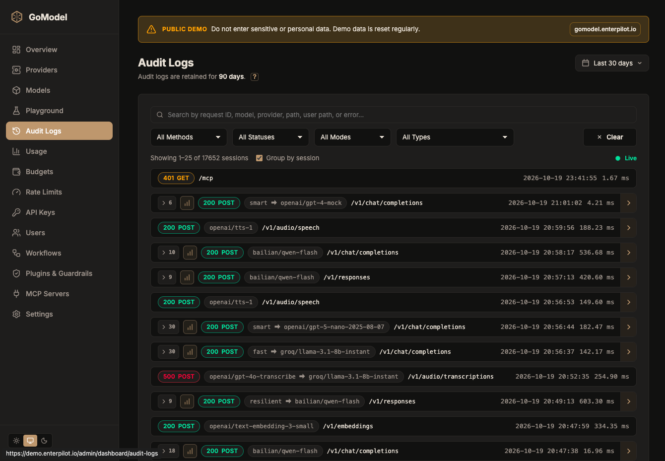
Task: Open the Last 30 days range selector
Action: (612, 63)
